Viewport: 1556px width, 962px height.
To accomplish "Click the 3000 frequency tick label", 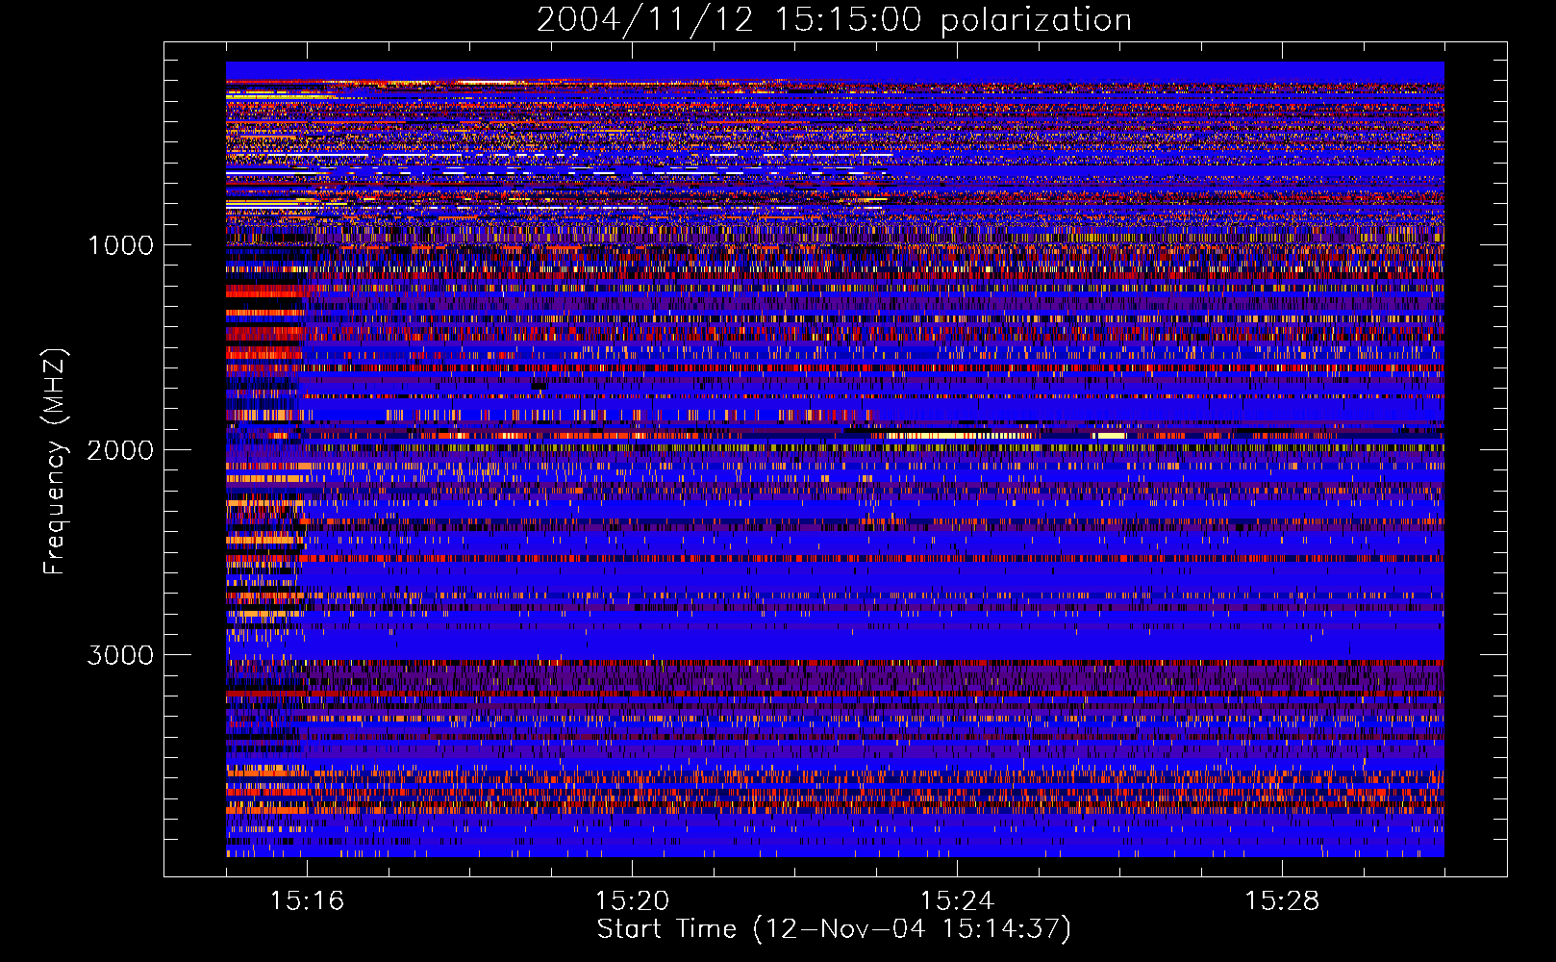I will [120, 655].
